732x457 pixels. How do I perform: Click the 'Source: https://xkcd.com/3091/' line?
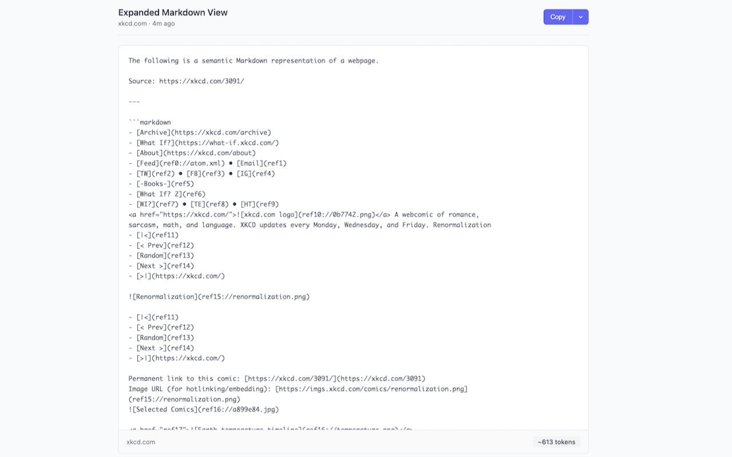(186, 81)
